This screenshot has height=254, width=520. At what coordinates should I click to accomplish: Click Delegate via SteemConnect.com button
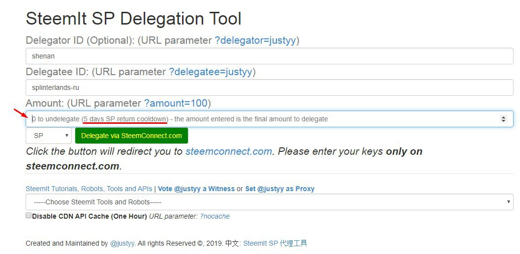[131, 136]
